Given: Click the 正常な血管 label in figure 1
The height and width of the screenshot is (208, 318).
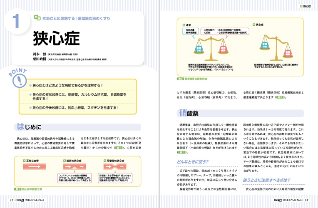Looking at the screenshot, I should tap(31, 161).
